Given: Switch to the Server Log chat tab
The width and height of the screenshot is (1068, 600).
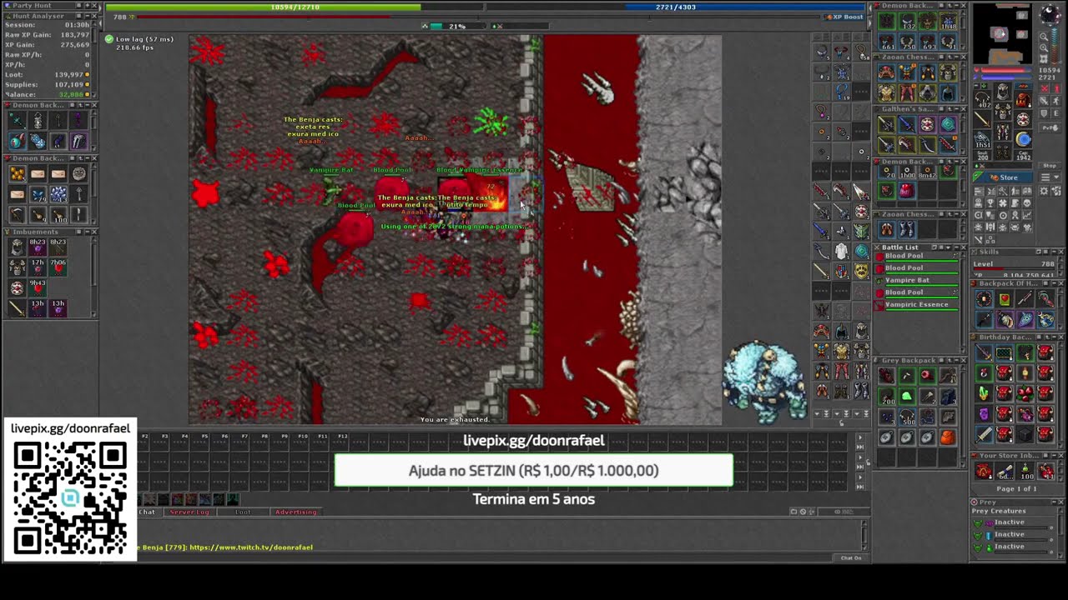Looking at the screenshot, I should pos(189,512).
